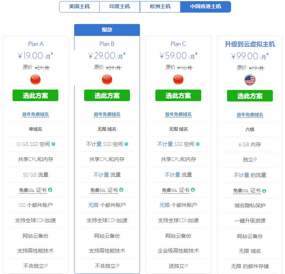The height and width of the screenshot is (274, 285).
Task: Click the SSL lock icon in Plan C
Action: (x=193, y=190)
